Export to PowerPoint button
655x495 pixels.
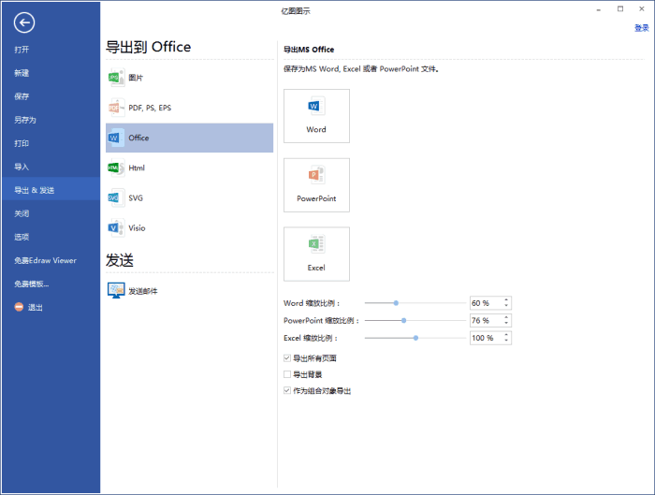316,185
